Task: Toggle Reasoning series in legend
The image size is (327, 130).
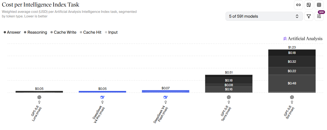Action: [35, 32]
